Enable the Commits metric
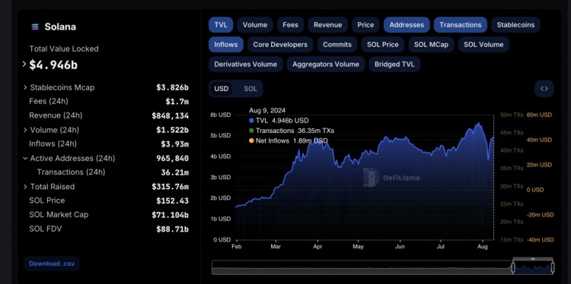 pyautogui.click(x=337, y=44)
